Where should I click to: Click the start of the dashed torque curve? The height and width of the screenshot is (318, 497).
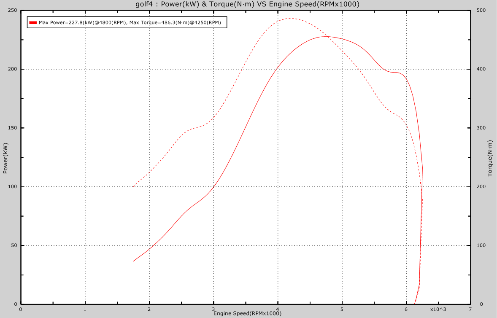133,186
